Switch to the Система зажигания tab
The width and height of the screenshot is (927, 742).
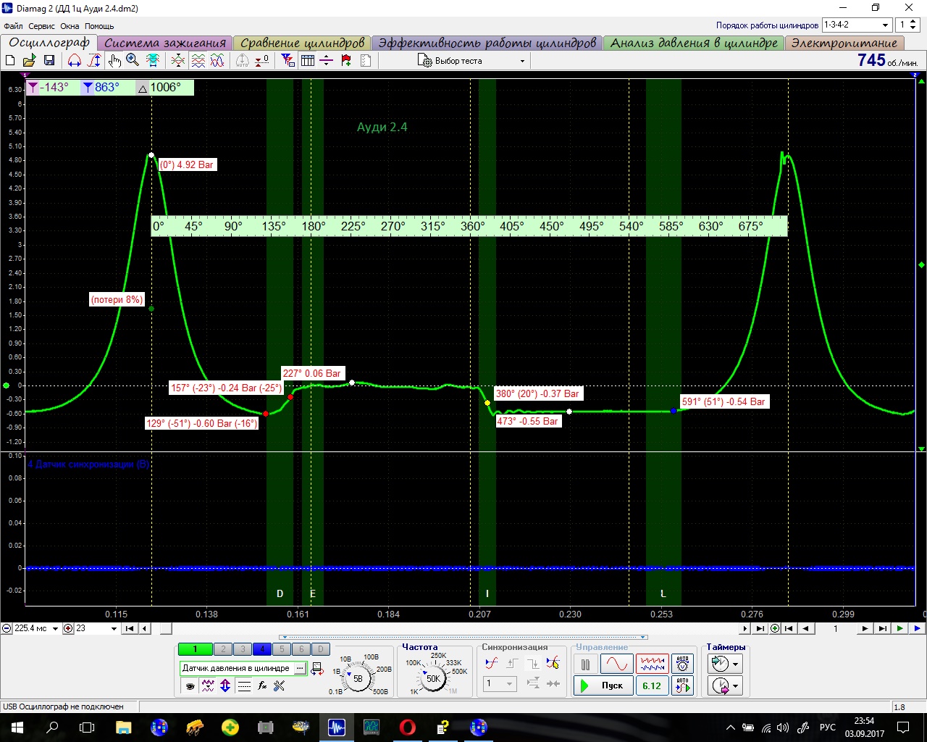point(165,43)
